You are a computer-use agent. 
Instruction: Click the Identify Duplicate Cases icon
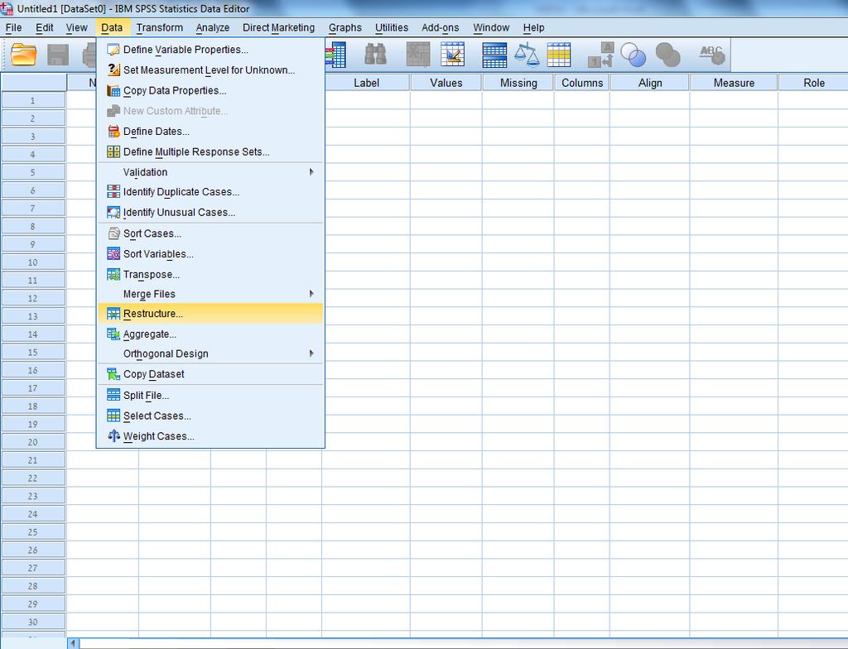(x=113, y=191)
